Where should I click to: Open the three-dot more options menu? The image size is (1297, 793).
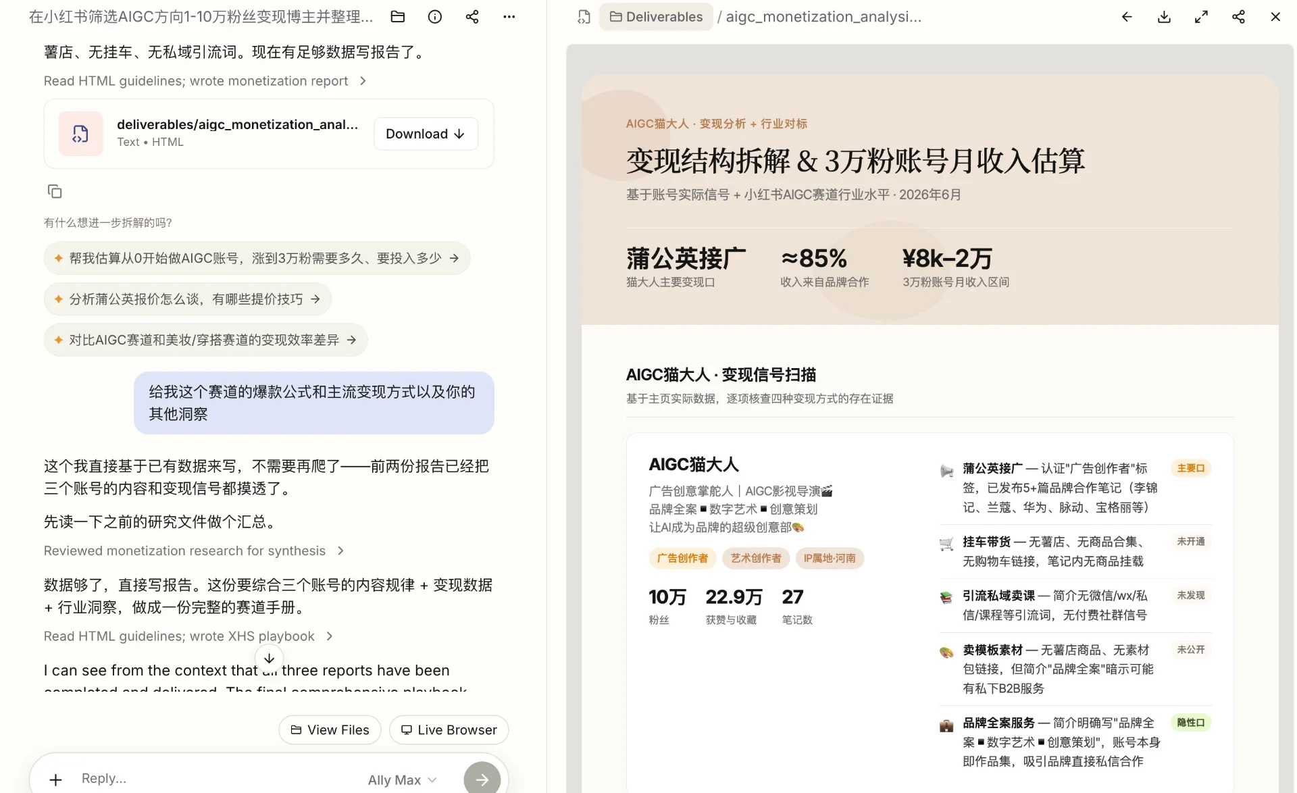509,17
